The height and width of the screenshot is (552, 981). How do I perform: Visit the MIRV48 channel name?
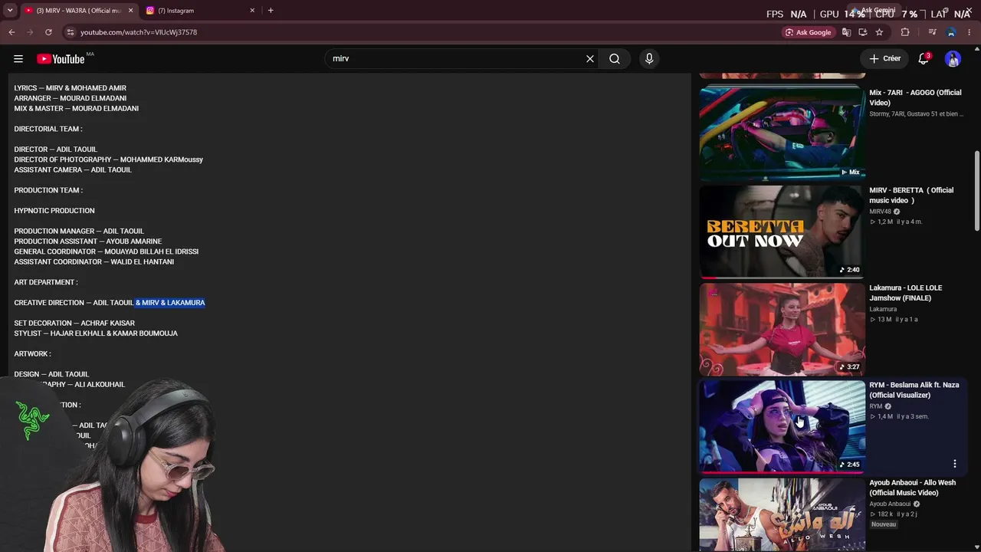880,212
